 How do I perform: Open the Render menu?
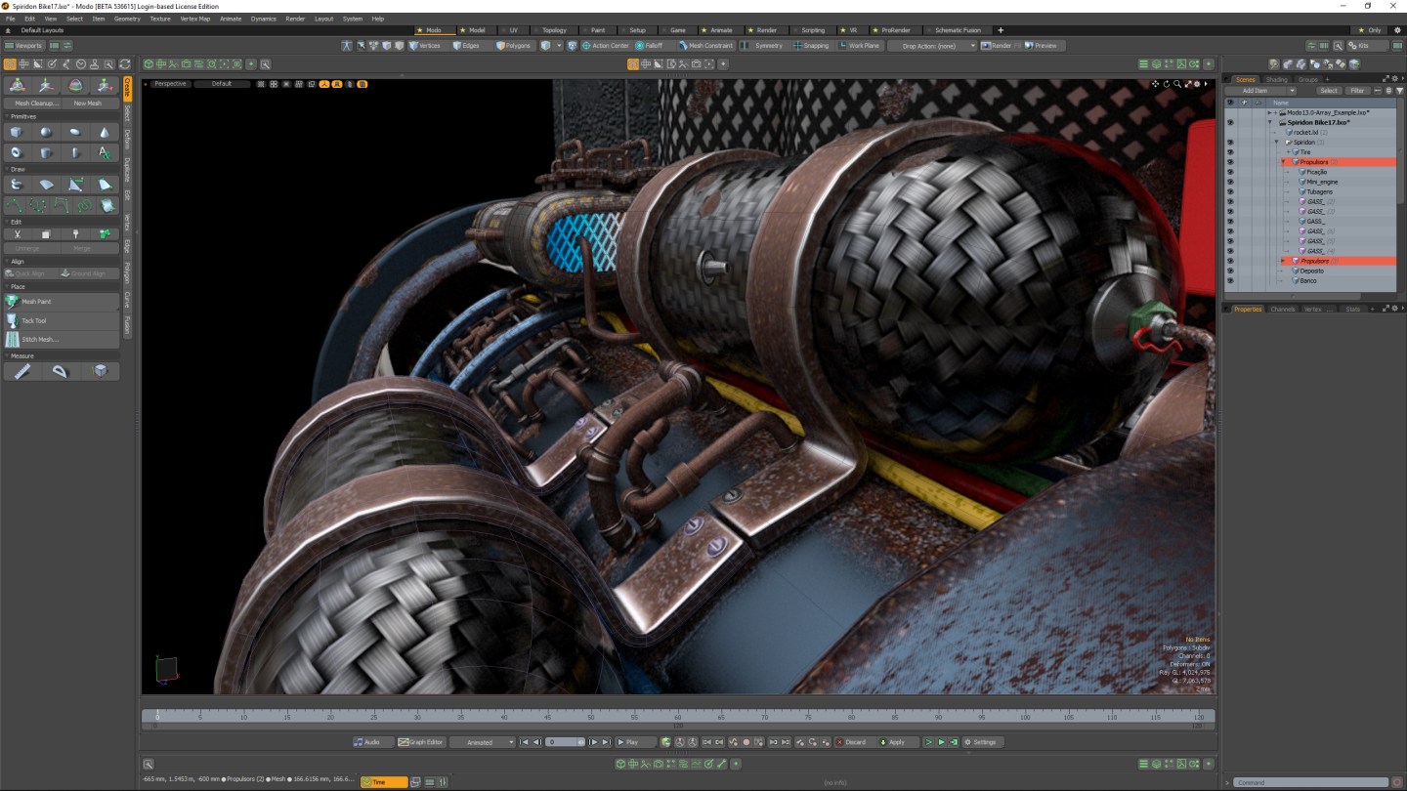[295, 19]
